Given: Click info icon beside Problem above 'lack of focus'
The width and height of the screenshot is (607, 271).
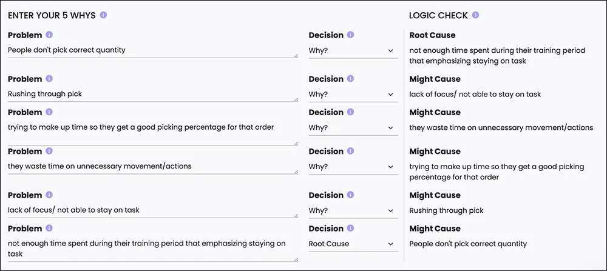Looking at the screenshot, I should point(49,195).
